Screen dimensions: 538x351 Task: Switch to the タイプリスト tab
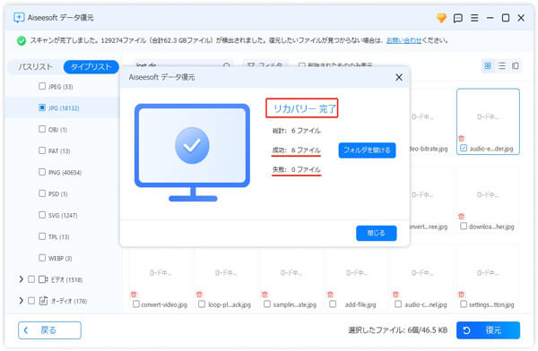click(91, 66)
